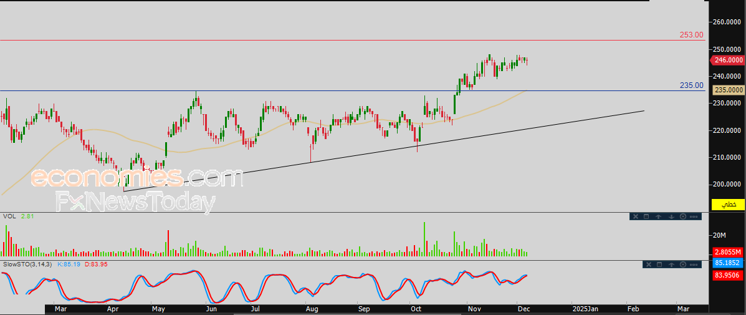Click the 20M volume axis label

point(719,235)
